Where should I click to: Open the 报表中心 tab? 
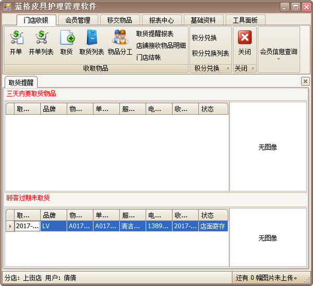(161, 20)
